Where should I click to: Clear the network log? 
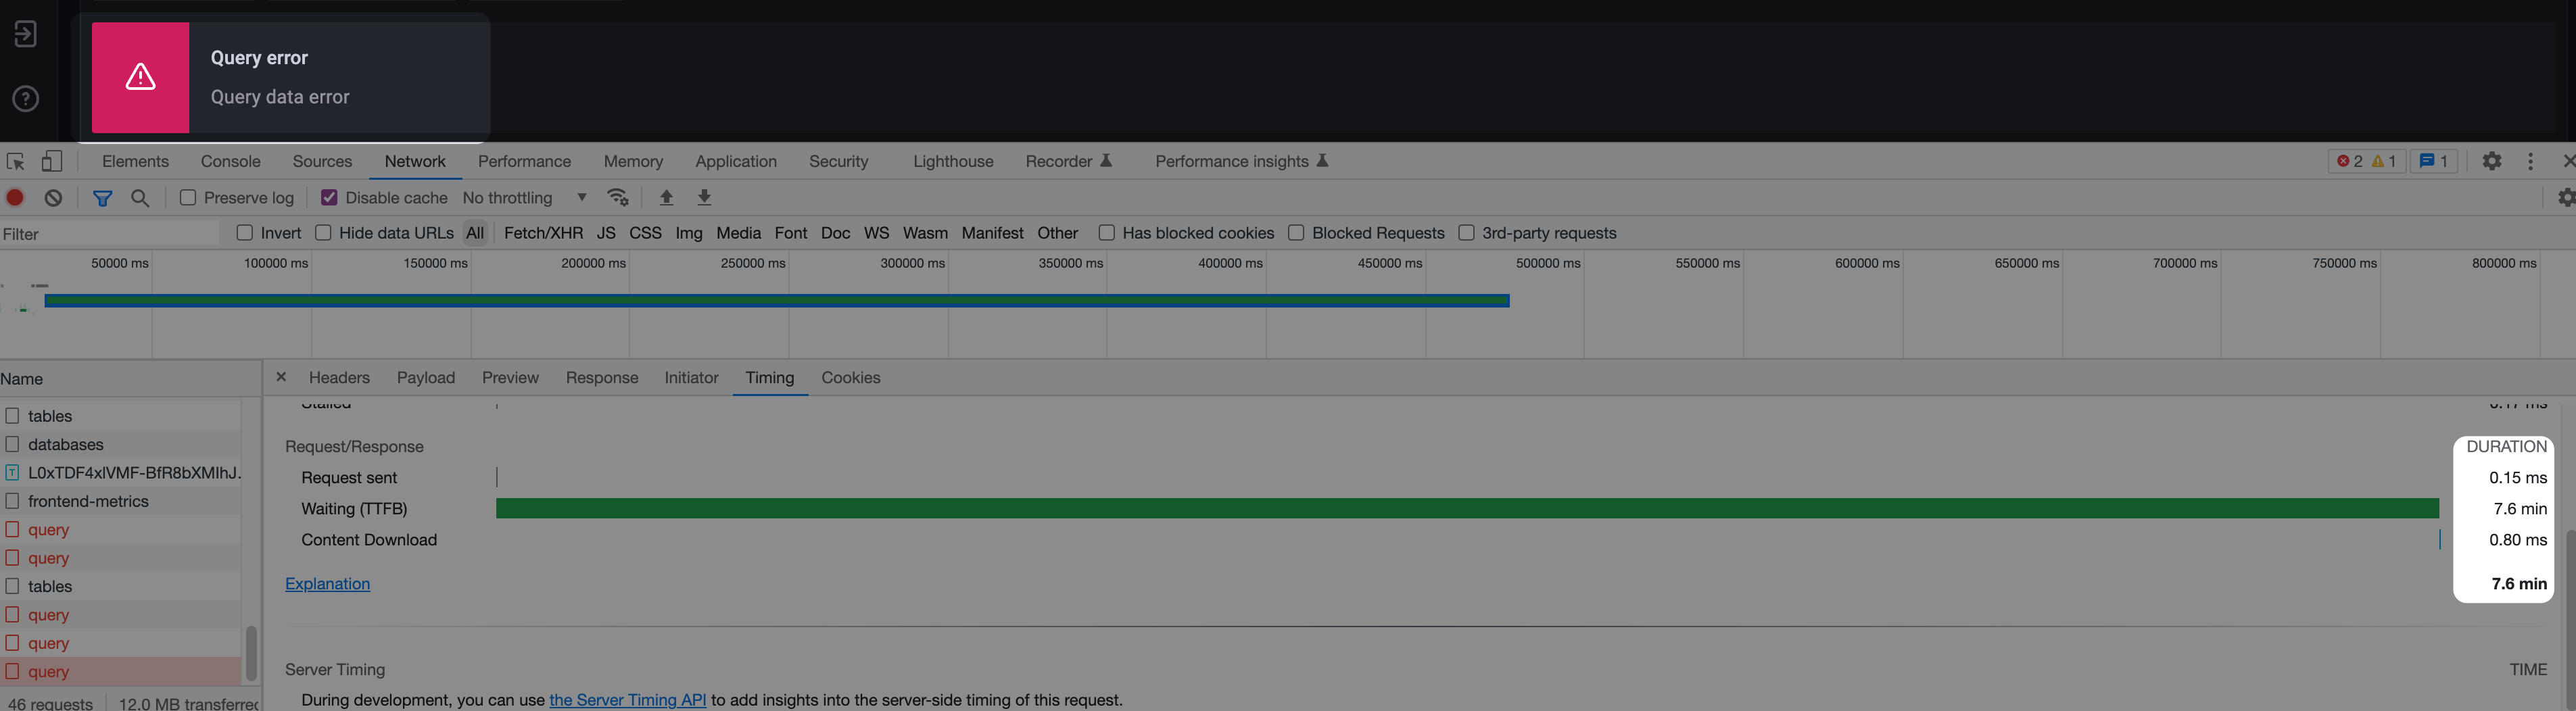coord(52,197)
